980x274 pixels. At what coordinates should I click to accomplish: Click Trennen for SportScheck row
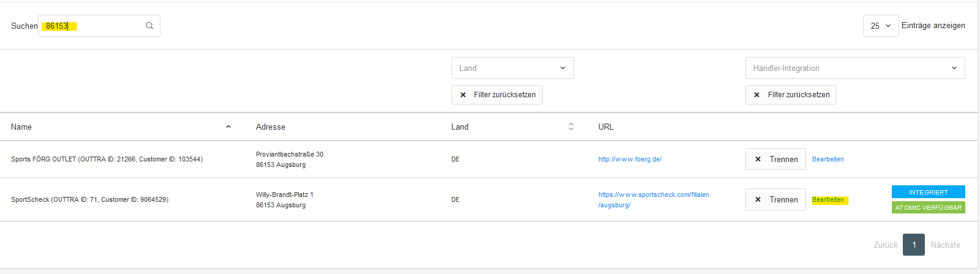point(775,199)
